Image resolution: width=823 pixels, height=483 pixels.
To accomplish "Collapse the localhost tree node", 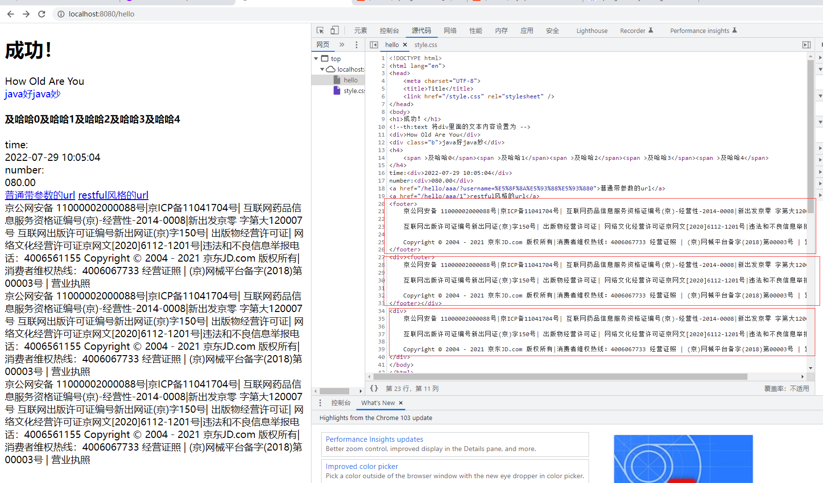I will coord(322,69).
